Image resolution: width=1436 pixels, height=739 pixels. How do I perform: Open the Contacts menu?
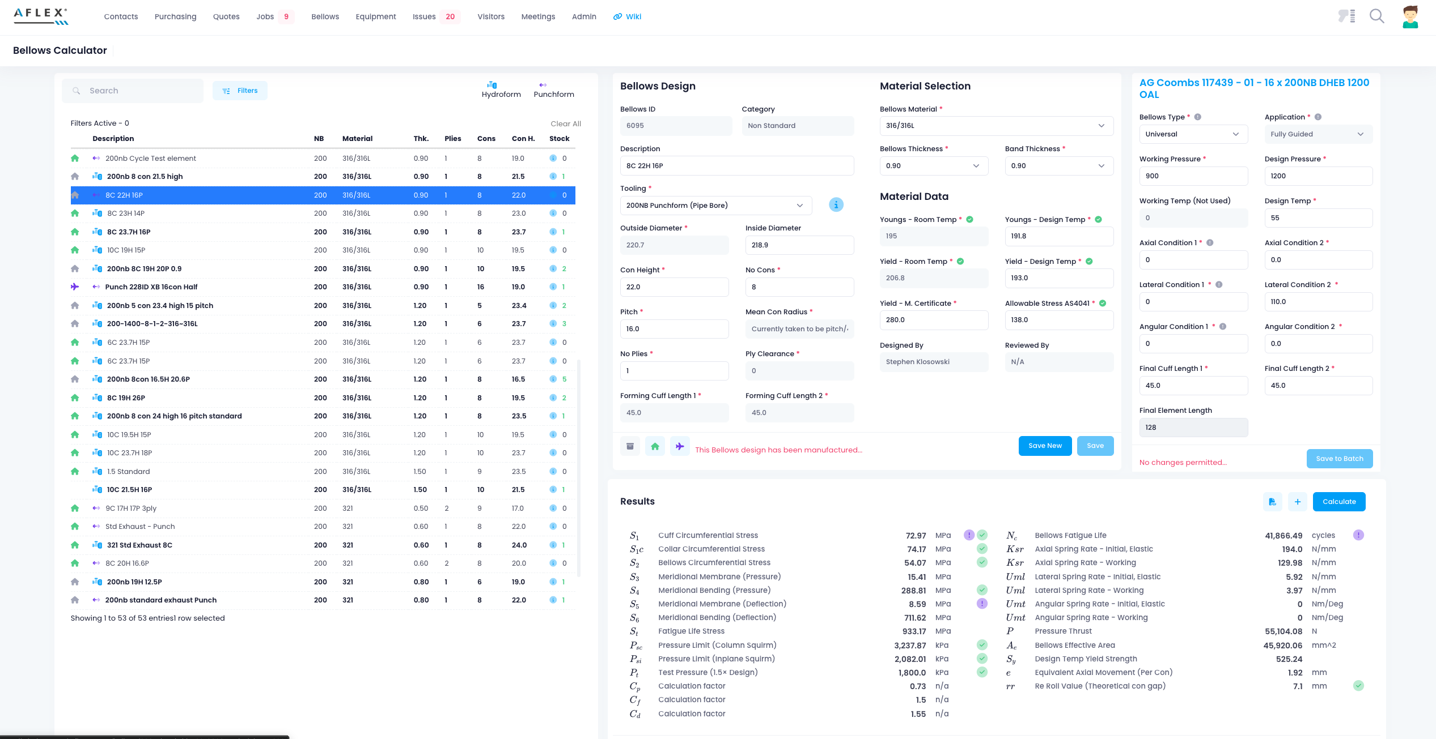pyautogui.click(x=121, y=17)
